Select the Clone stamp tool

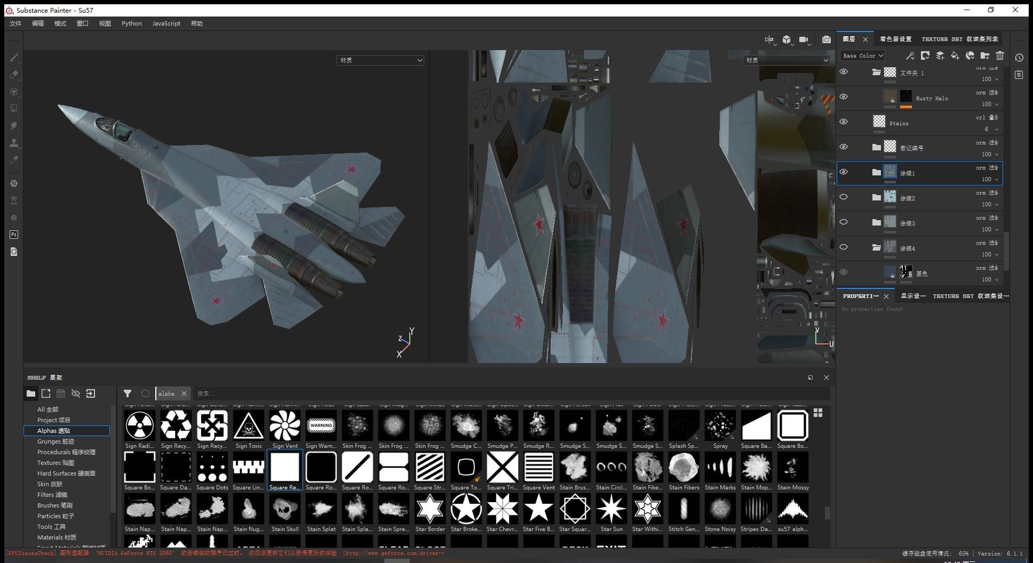(14, 143)
